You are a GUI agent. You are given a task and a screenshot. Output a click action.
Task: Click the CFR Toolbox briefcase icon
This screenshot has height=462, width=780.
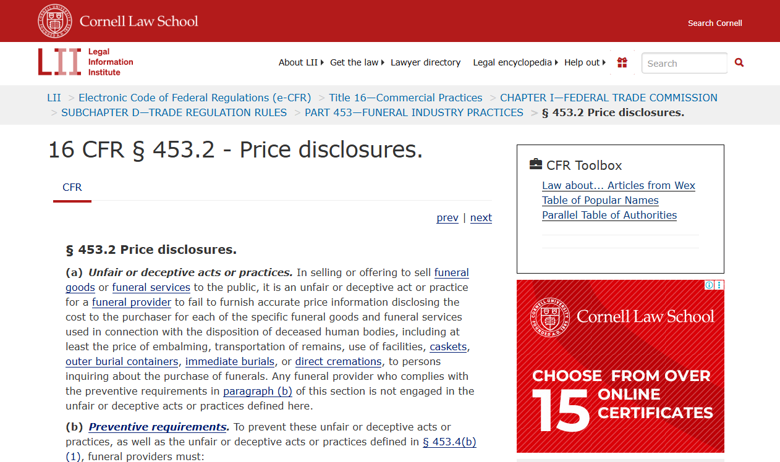pos(535,164)
